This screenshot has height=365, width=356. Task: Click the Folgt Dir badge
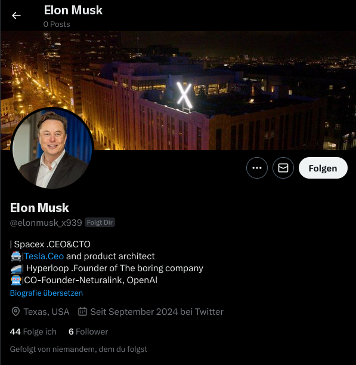coord(100,222)
